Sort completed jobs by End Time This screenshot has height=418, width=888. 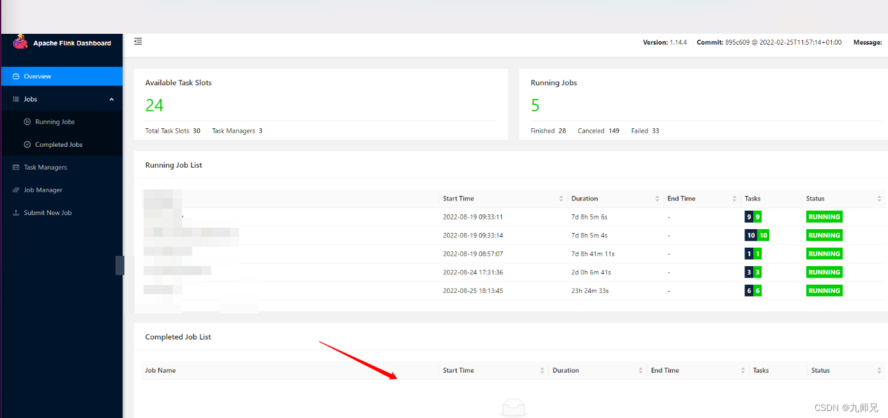(x=742, y=370)
